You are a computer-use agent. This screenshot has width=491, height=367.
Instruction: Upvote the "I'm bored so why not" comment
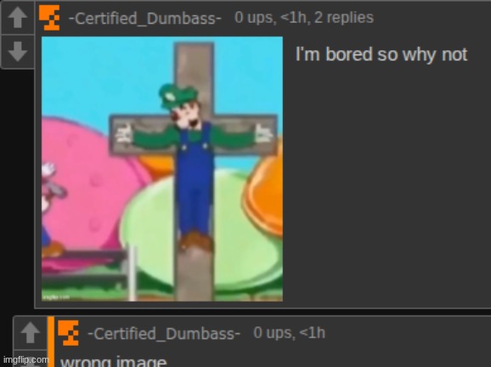coord(17,18)
